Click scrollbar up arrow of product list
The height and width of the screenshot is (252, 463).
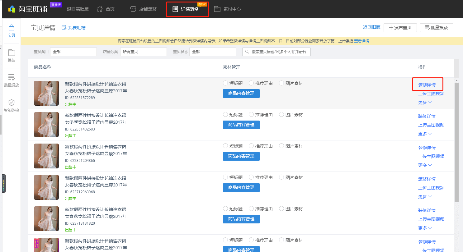(x=457, y=80)
